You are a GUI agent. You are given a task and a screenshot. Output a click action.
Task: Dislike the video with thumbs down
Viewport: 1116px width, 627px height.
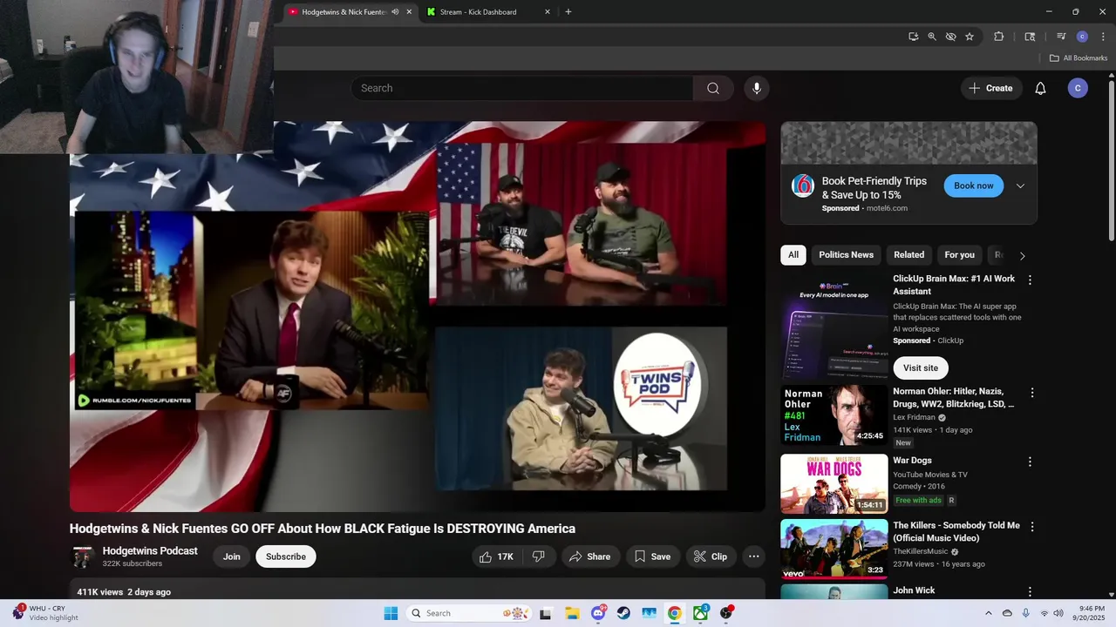(539, 556)
